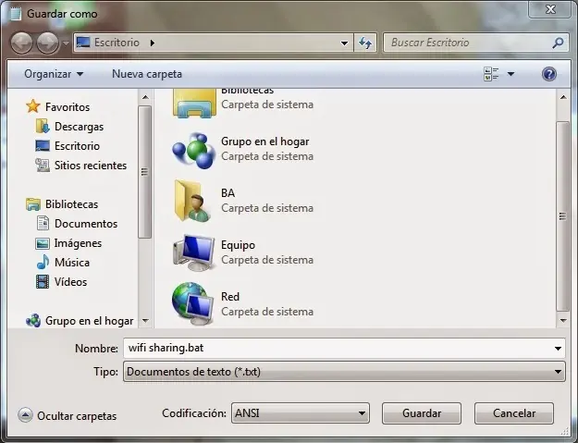The image size is (578, 443).
Task: Select Bibliotecas in the sidebar
Action: pos(71,204)
